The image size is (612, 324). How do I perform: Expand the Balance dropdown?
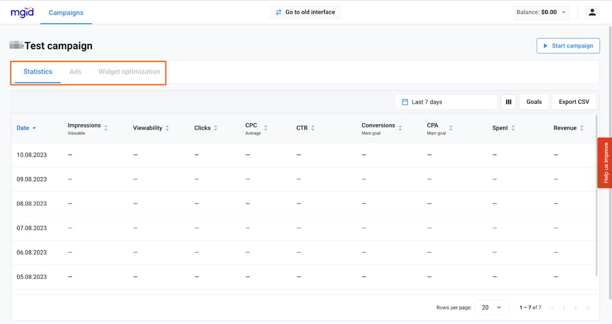click(x=541, y=12)
